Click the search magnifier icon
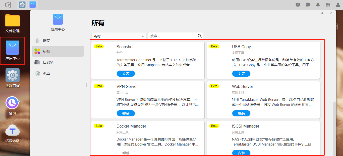This screenshot has width=343, height=156. coord(200,36)
